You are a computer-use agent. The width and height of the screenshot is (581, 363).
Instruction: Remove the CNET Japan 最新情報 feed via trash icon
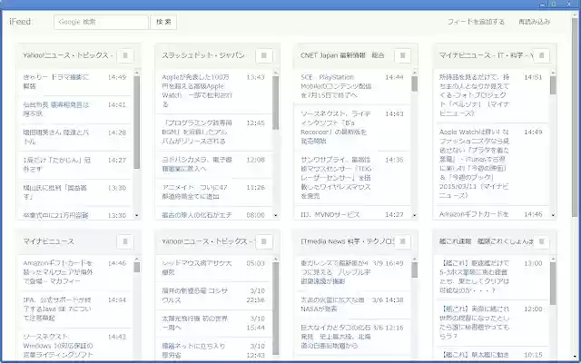tap(402, 55)
